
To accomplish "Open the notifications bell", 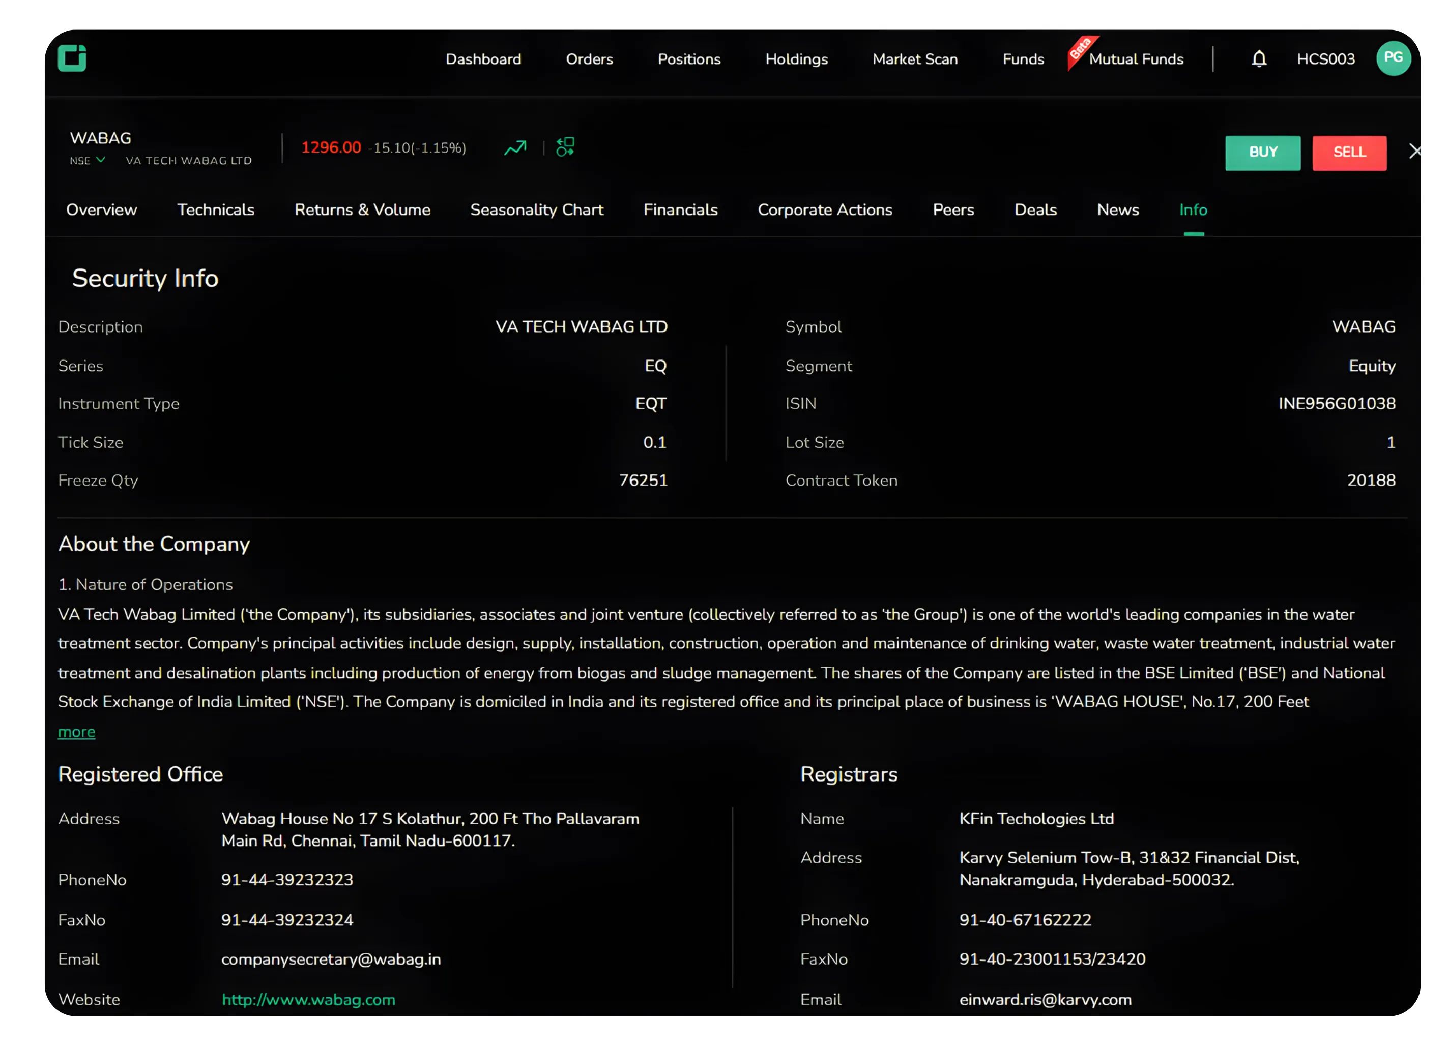I will tap(1259, 58).
